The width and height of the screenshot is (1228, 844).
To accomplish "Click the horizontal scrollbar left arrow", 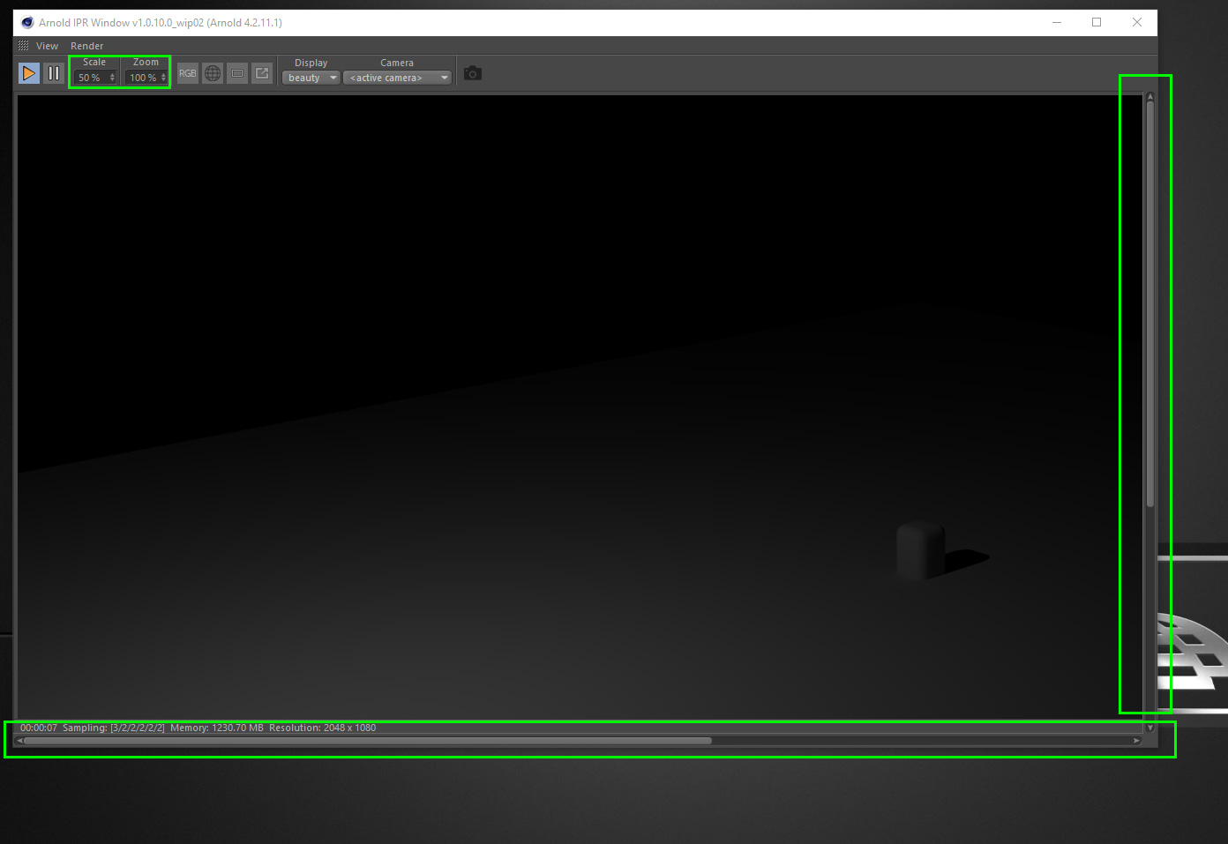I will tap(19, 741).
